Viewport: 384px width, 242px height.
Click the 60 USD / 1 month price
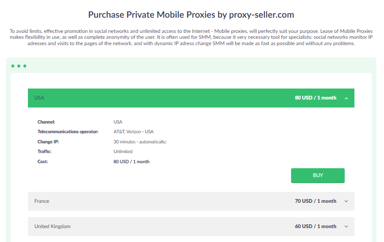(316, 226)
